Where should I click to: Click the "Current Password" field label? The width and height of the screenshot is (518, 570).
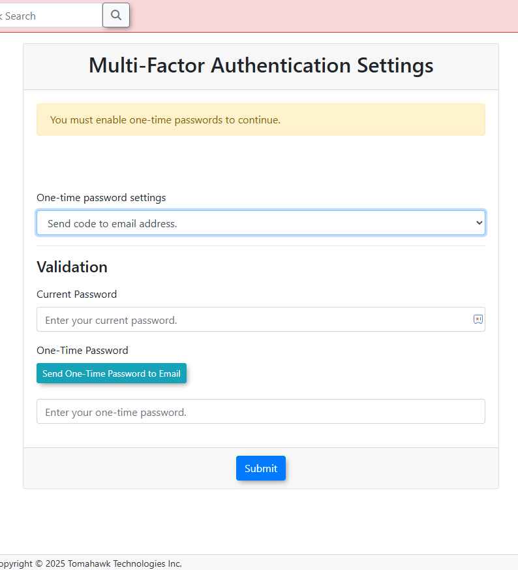[x=77, y=294]
